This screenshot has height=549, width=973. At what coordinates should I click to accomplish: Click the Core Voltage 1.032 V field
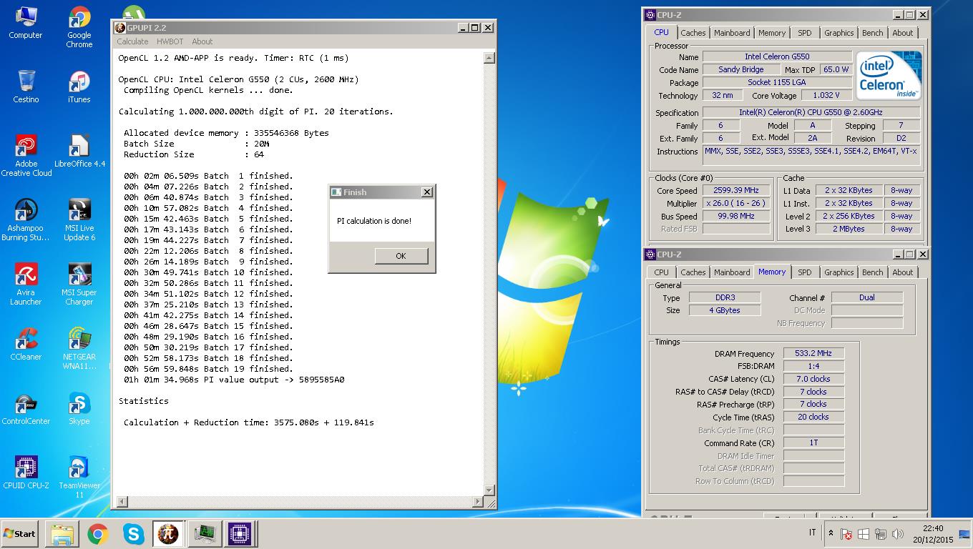826,95
